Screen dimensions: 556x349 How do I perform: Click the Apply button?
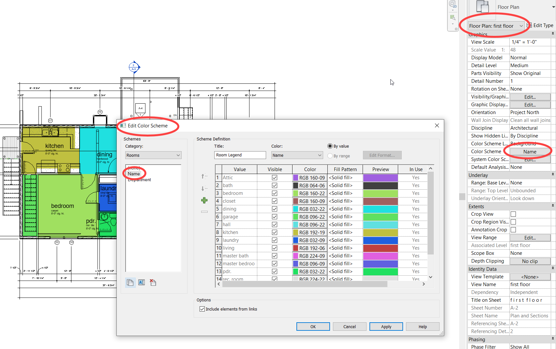386,327
